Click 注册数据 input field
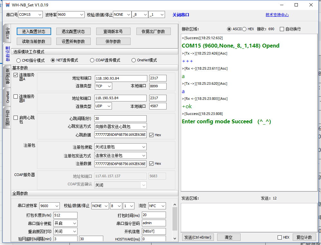Image resolution: width=321 pixels, height=245 pixels. click(121, 164)
